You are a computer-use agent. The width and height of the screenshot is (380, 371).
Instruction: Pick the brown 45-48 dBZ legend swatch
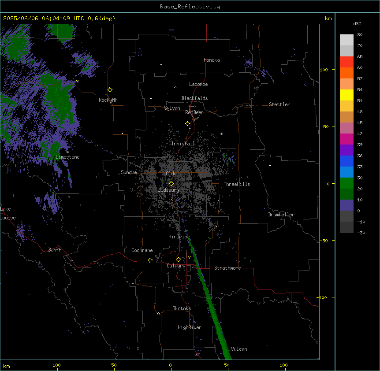346,117
